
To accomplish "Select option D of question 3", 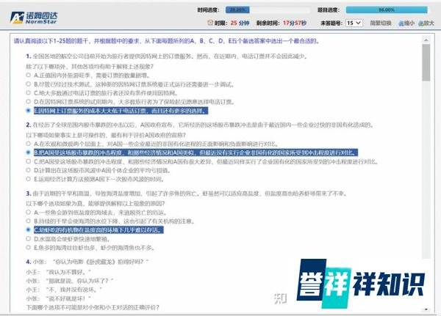I will pyautogui.click(x=28, y=238).
